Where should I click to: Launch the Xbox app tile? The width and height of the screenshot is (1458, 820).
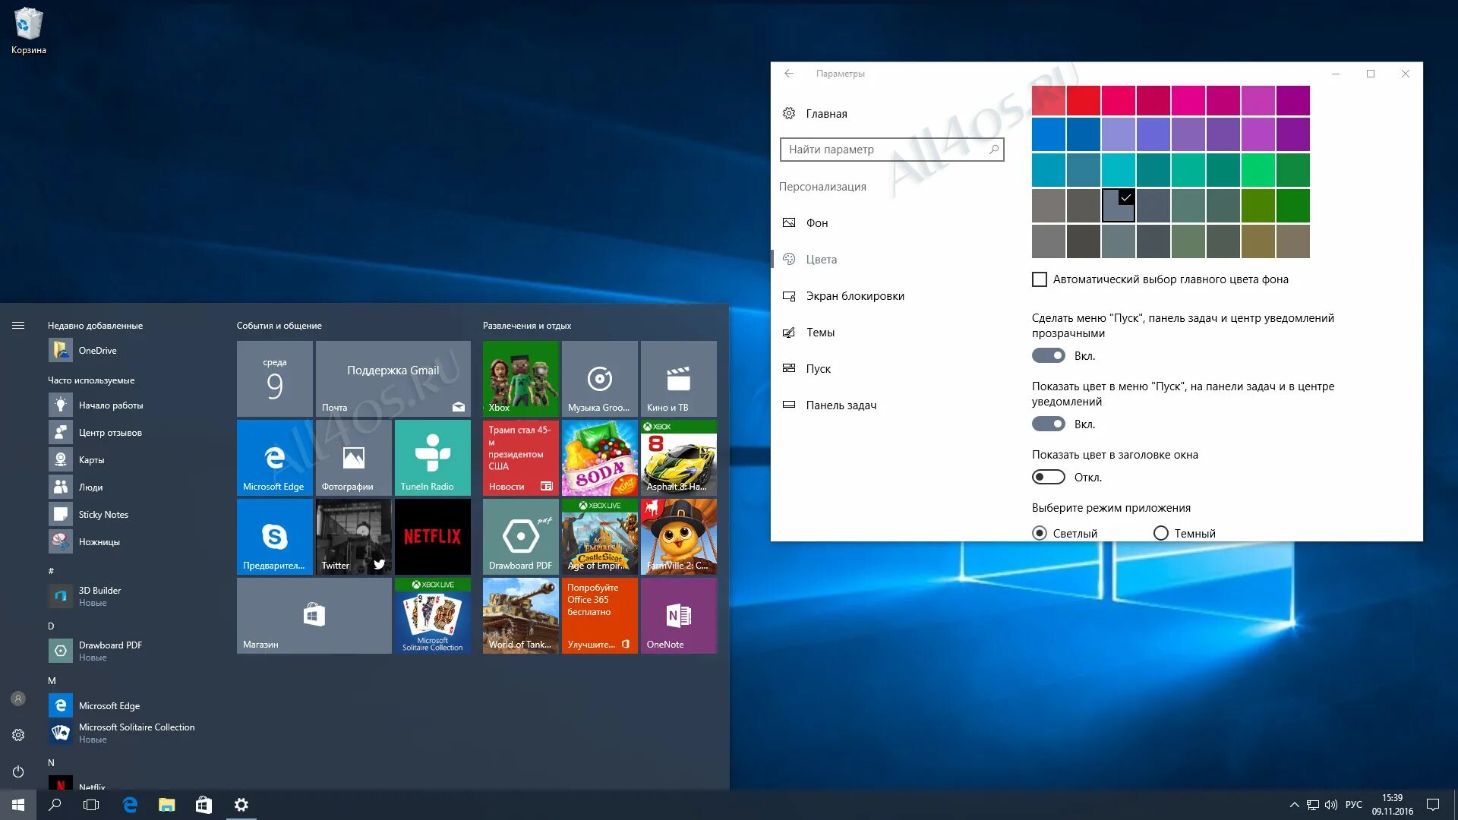pyautogui.click(x=520, y=378)
